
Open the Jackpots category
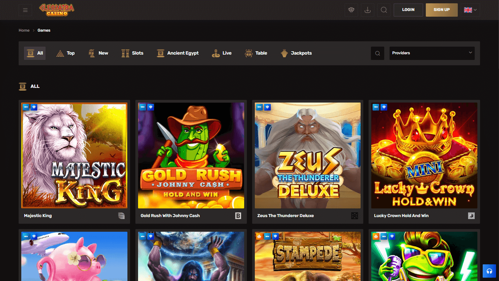tap(296, 53)
